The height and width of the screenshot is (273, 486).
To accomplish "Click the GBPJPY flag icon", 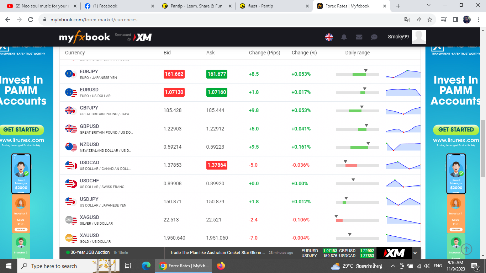I will point(70,111).
